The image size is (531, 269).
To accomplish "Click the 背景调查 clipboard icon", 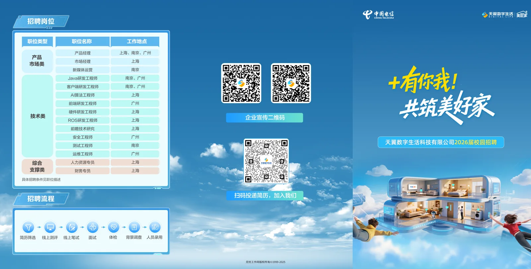I will point(134,227).
